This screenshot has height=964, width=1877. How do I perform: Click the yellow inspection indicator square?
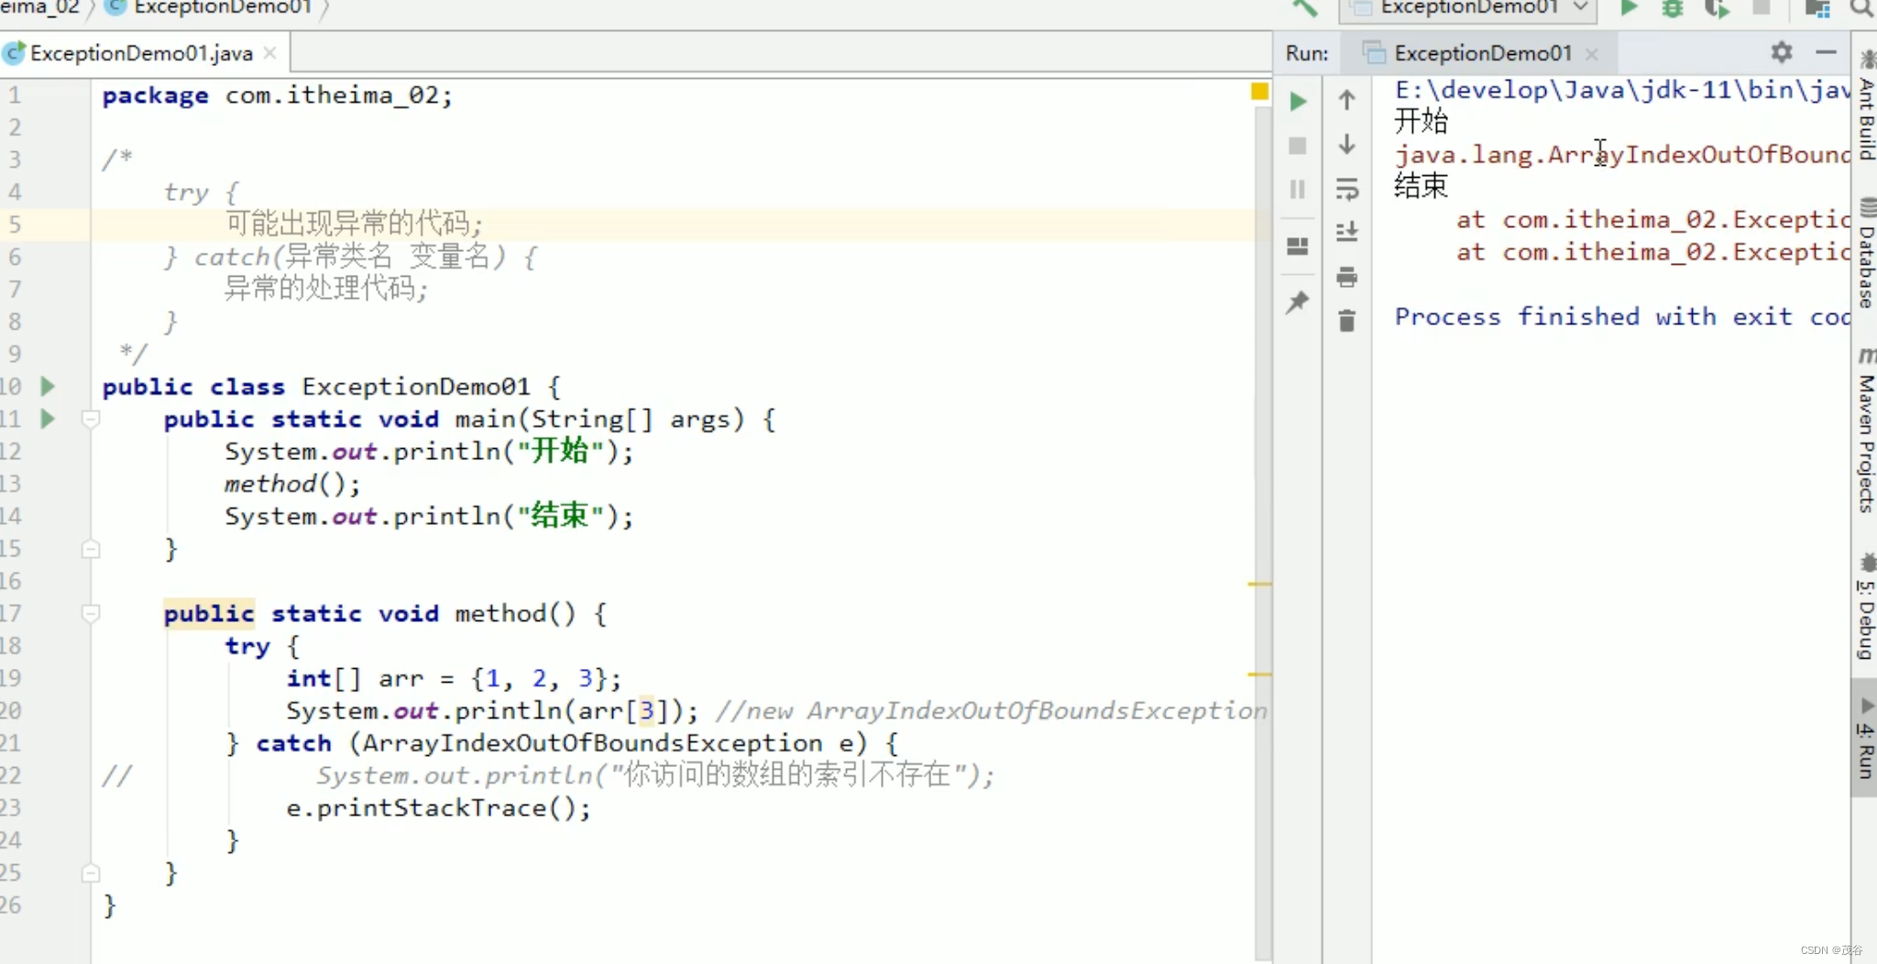click(1260, 92)
